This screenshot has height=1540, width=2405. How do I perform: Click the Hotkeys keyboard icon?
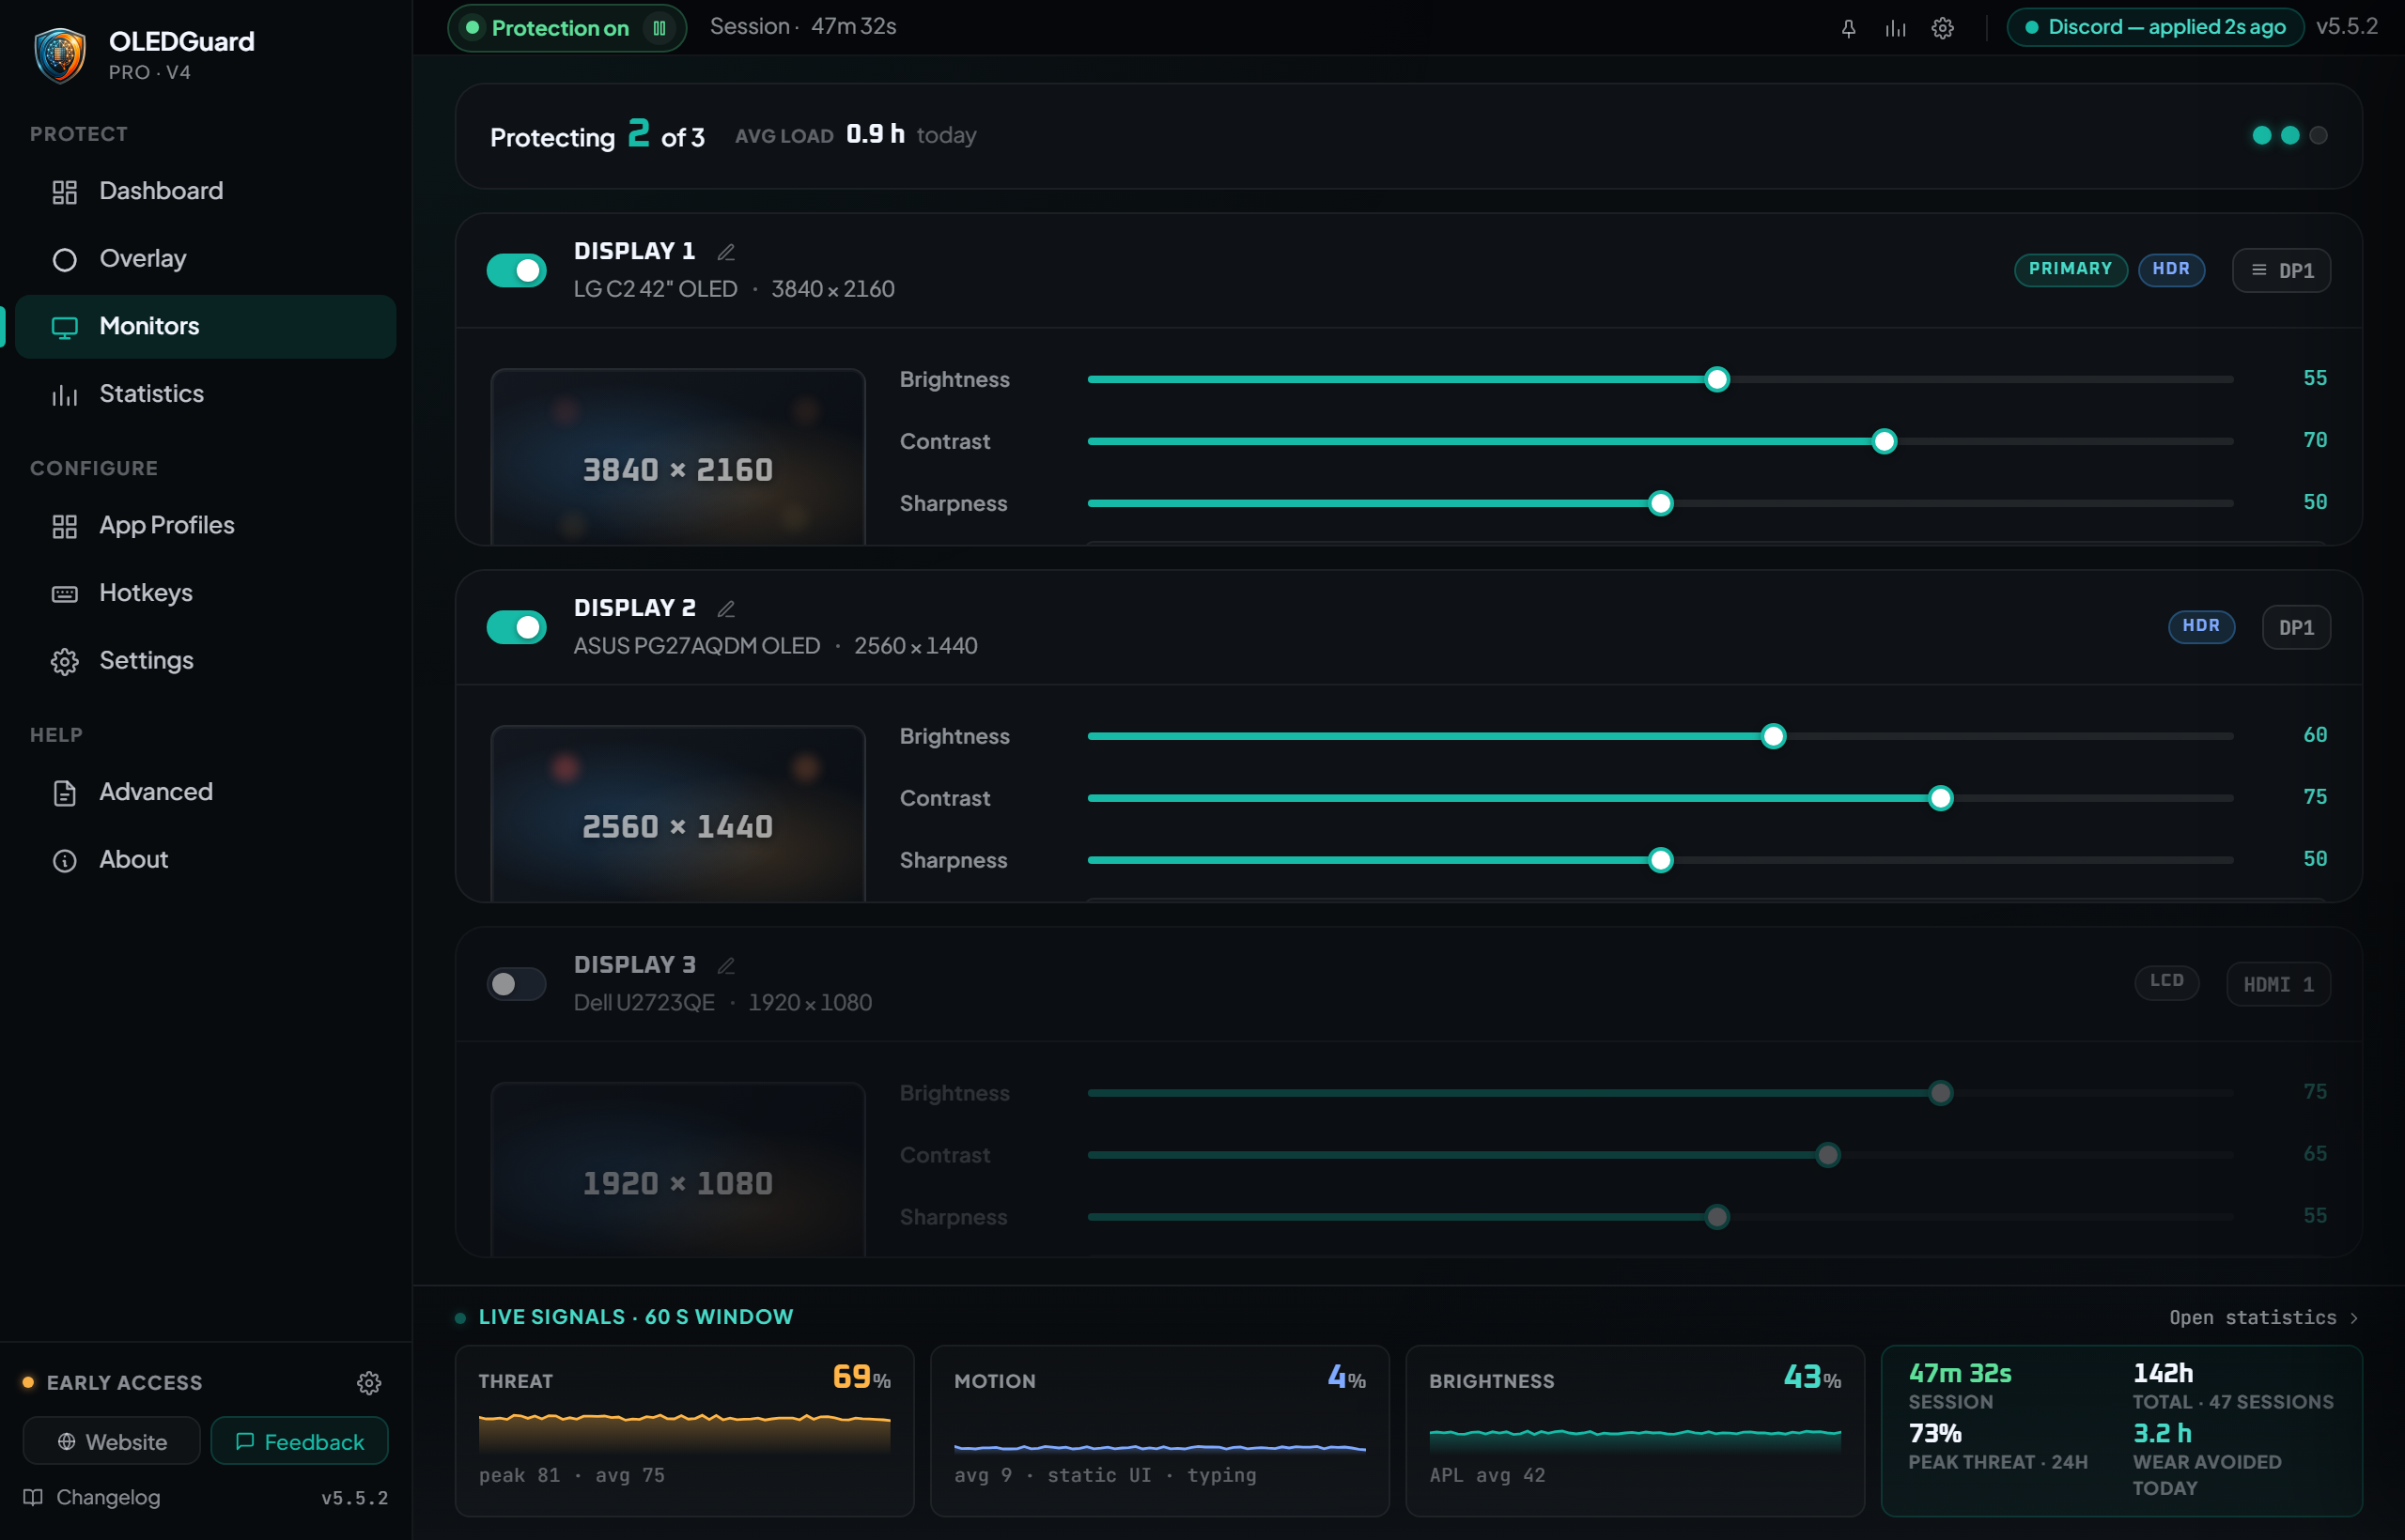[65, 594]
